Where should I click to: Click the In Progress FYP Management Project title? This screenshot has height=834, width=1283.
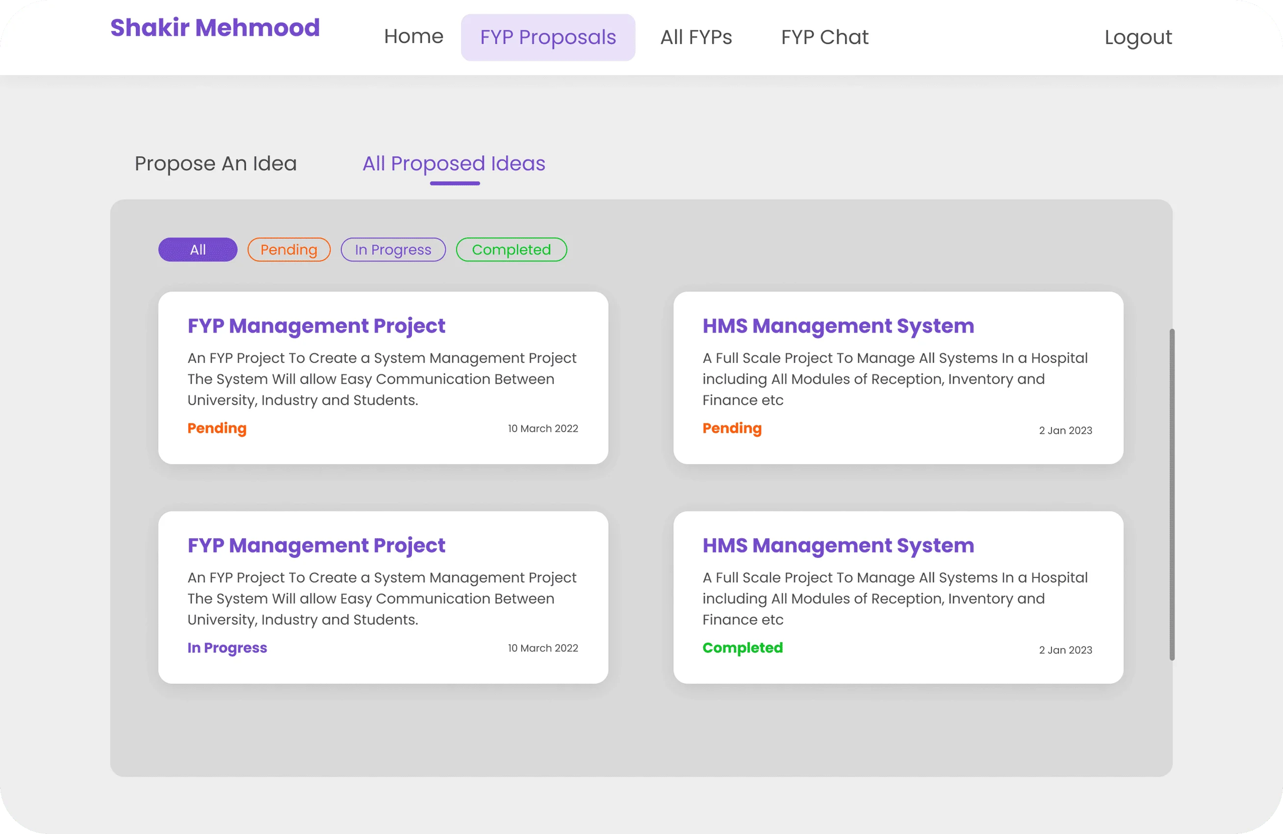pyautogui.click(x=316, y=545)
